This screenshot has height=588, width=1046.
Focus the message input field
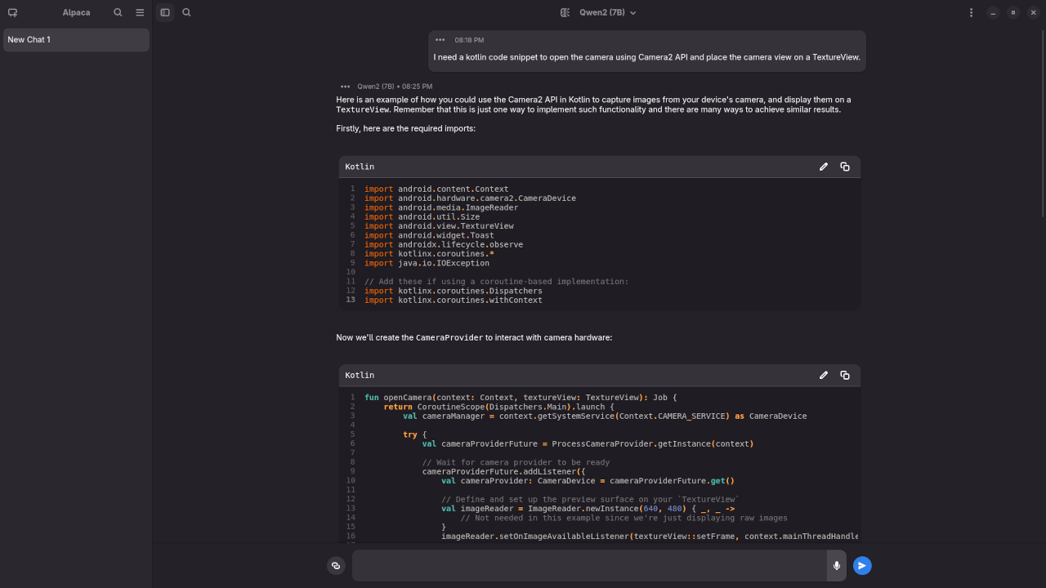(589, 565)
